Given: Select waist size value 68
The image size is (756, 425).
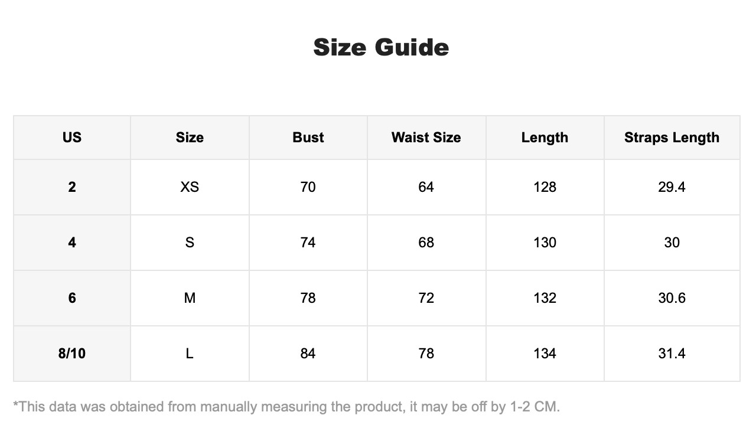Looking at the screenshot, I should (x=426, y=243).
